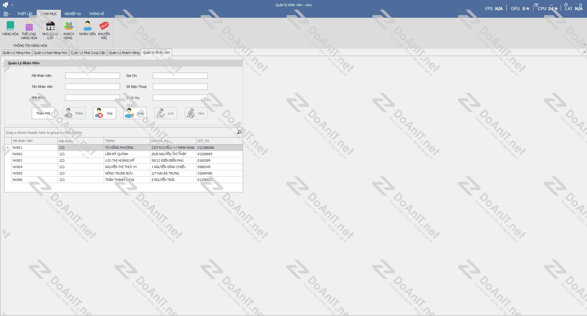Click phone cell 012188066

(x=219, y=148)
